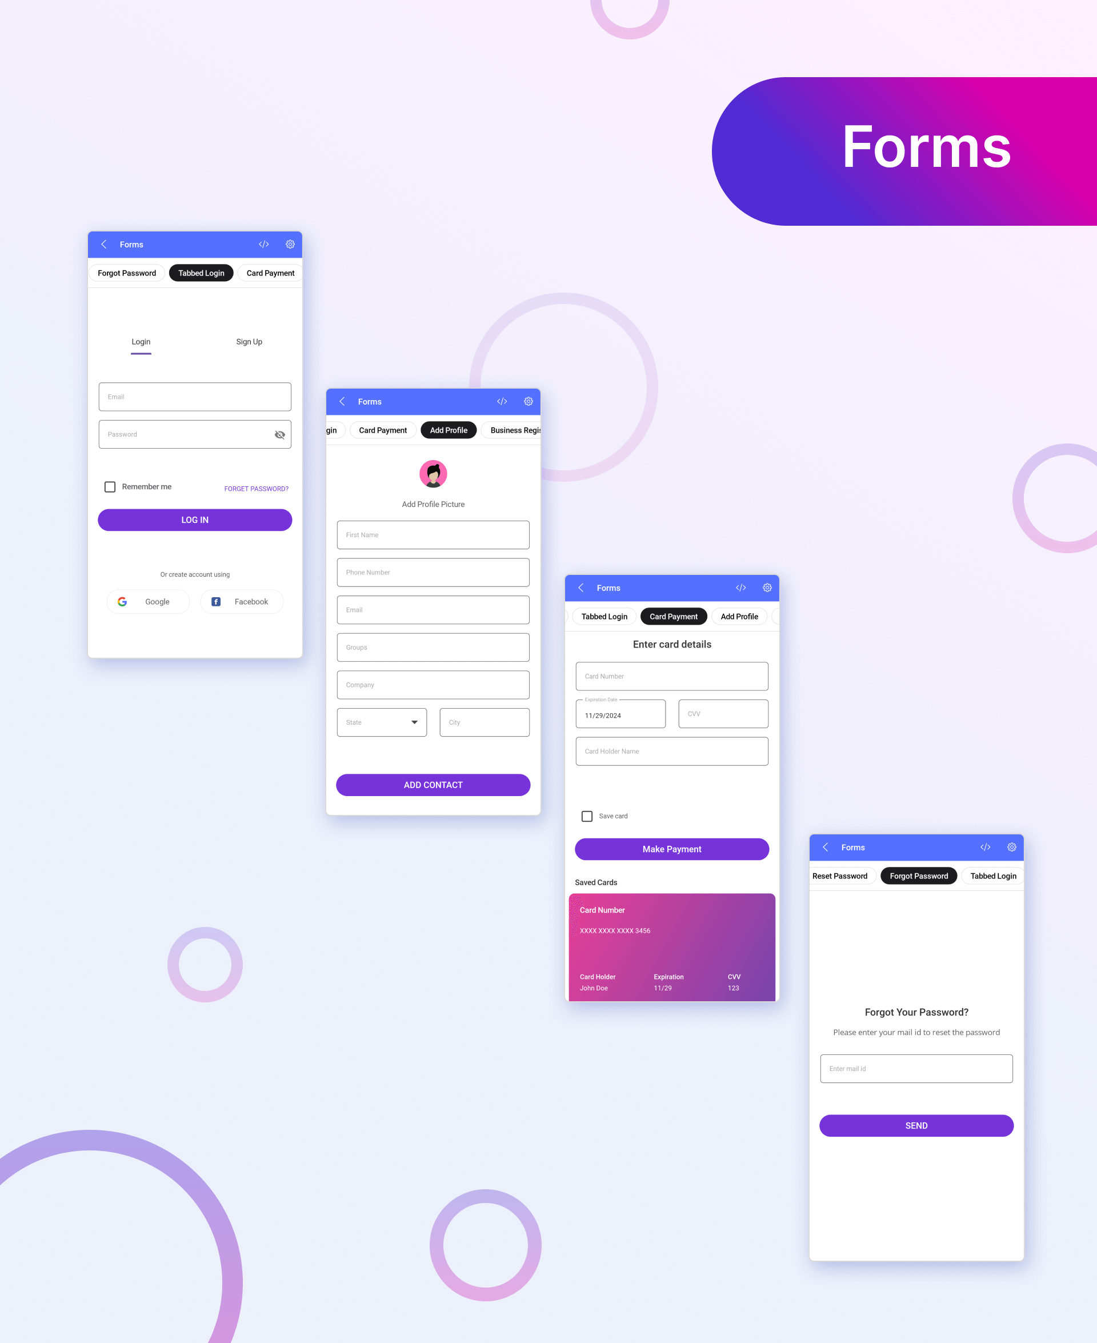1097x1343 pixels.
Task: Click the back arrow icon on Tabbed Login form
Action: tap(105, 244)
